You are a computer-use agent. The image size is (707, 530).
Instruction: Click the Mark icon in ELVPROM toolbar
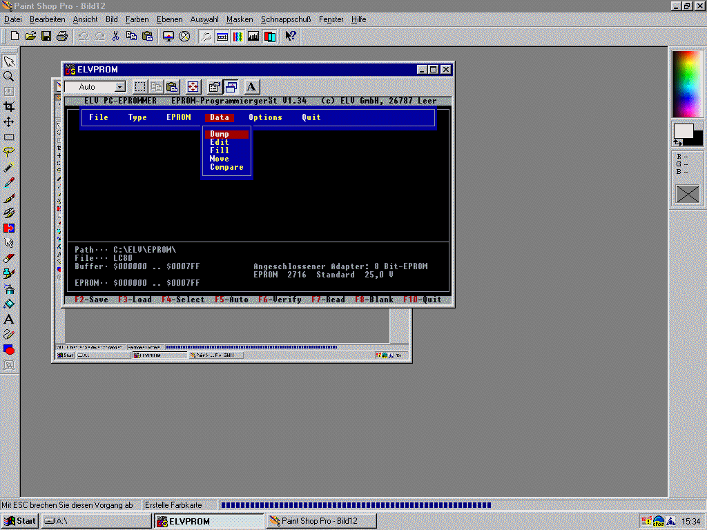click(x=140, y=86)
